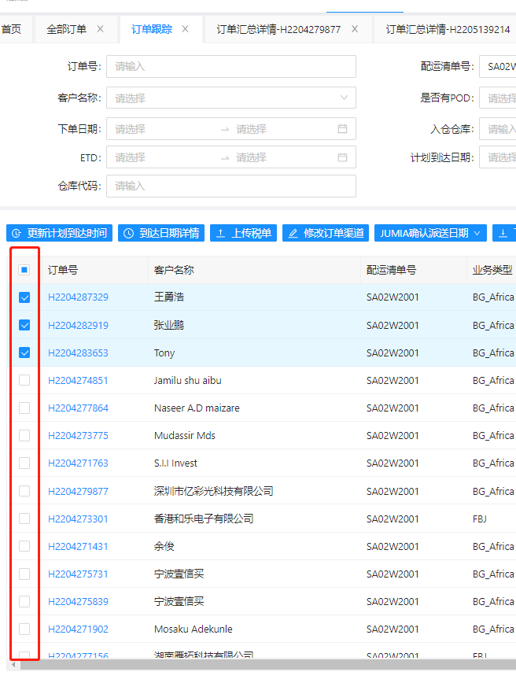Click the clock icon on 更新计划到达时间
Viewport: 516px width, 694px height.
(17, 234)
